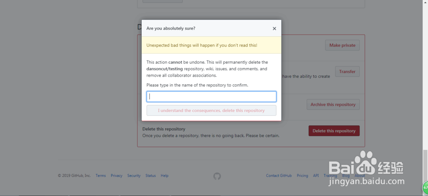The height and width of the screenshot is (196, 428).
Task: Open the Pricing footer link
Action: tap(303, 175)
